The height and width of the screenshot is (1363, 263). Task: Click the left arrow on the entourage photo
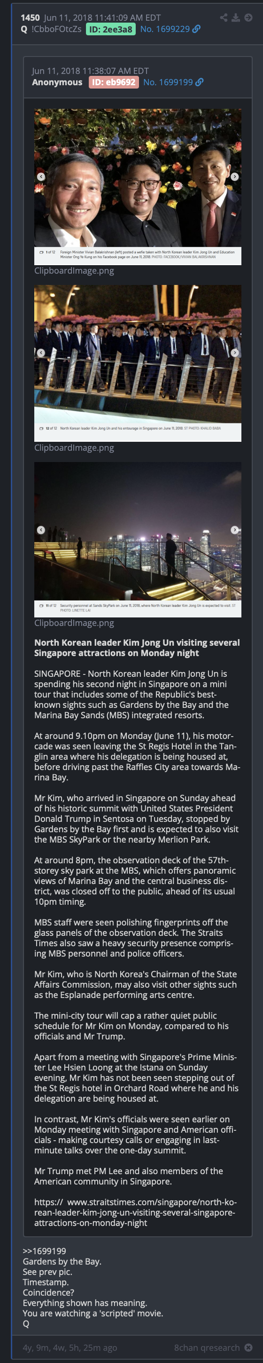pos(41,352)
